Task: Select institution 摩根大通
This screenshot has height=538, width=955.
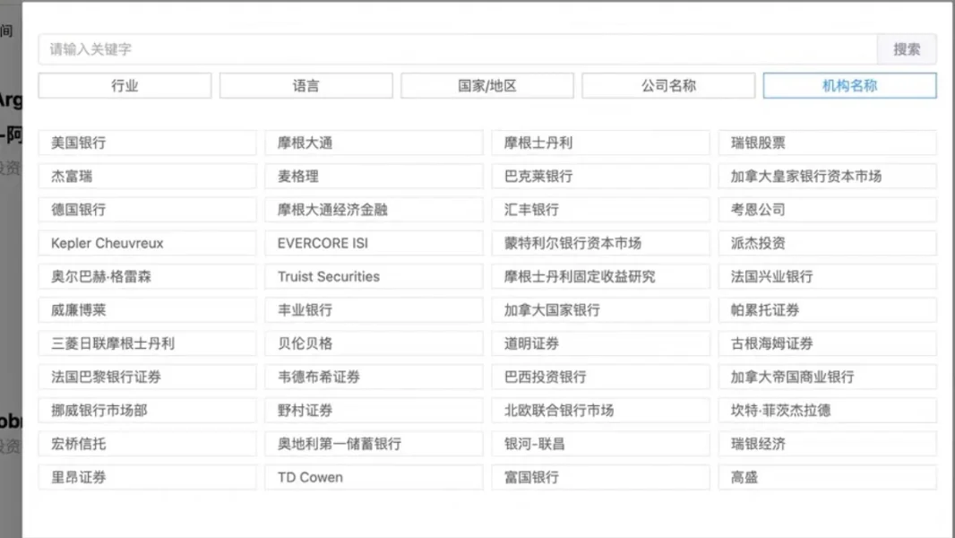Action: point(374,143)
